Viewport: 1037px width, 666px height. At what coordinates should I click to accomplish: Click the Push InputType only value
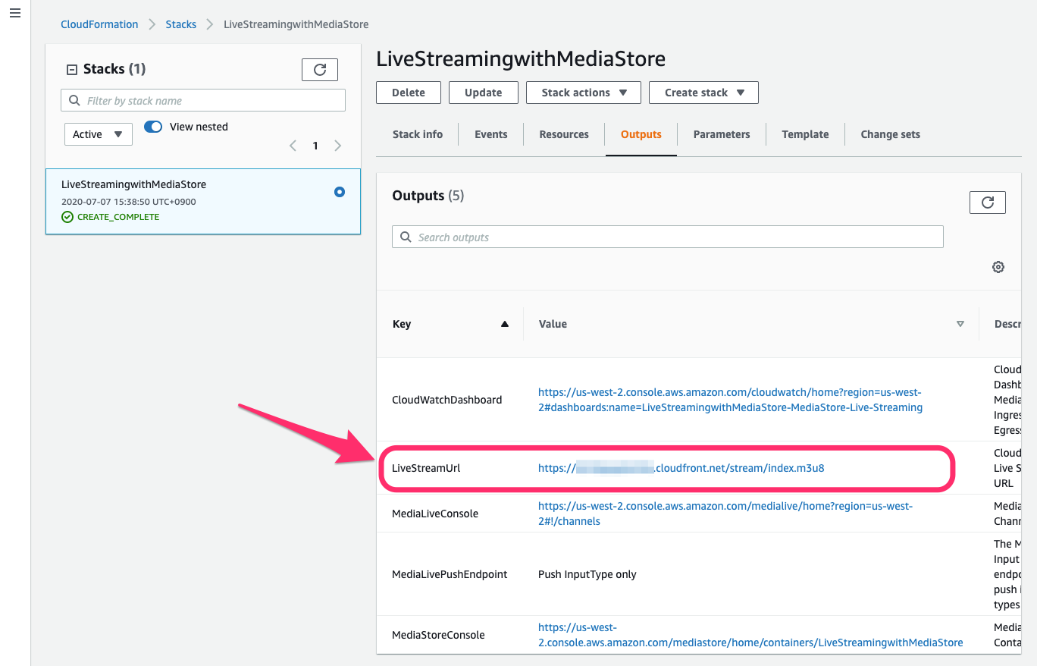pyautogui.click(x=587, y=574)
